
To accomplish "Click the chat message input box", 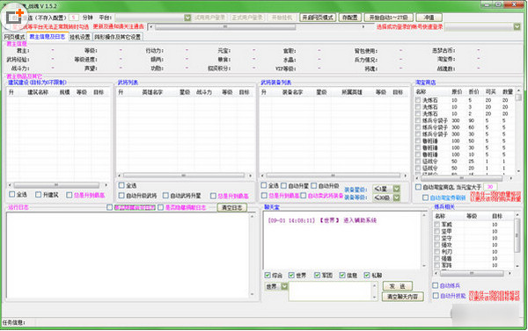I will point(330,291).
